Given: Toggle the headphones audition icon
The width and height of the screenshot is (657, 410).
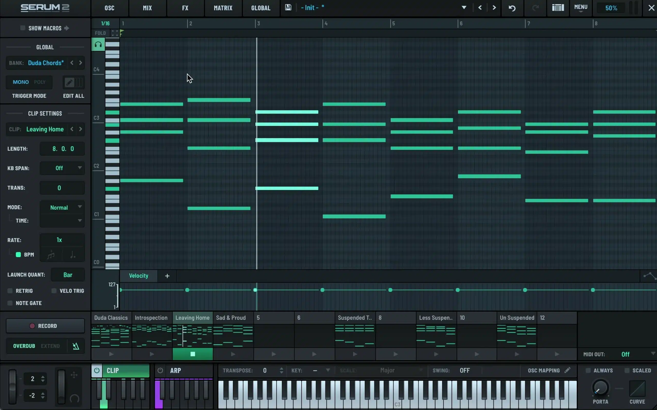Looking at the screenshot, I should 98,44.
